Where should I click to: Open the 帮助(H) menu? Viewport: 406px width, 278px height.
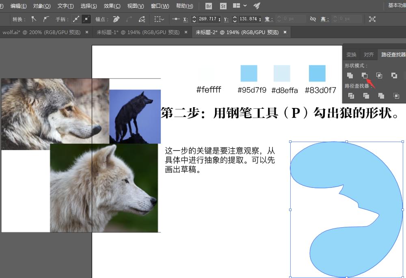(185, 6)
